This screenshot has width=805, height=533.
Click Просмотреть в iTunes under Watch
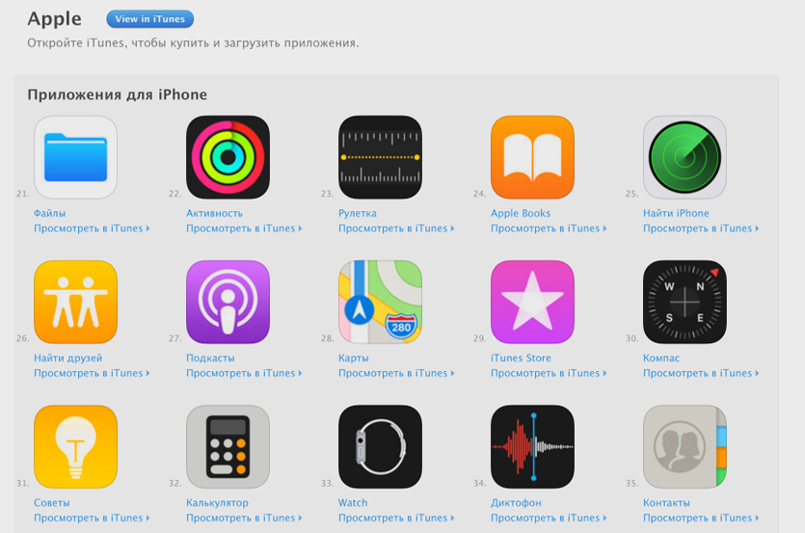396,519
